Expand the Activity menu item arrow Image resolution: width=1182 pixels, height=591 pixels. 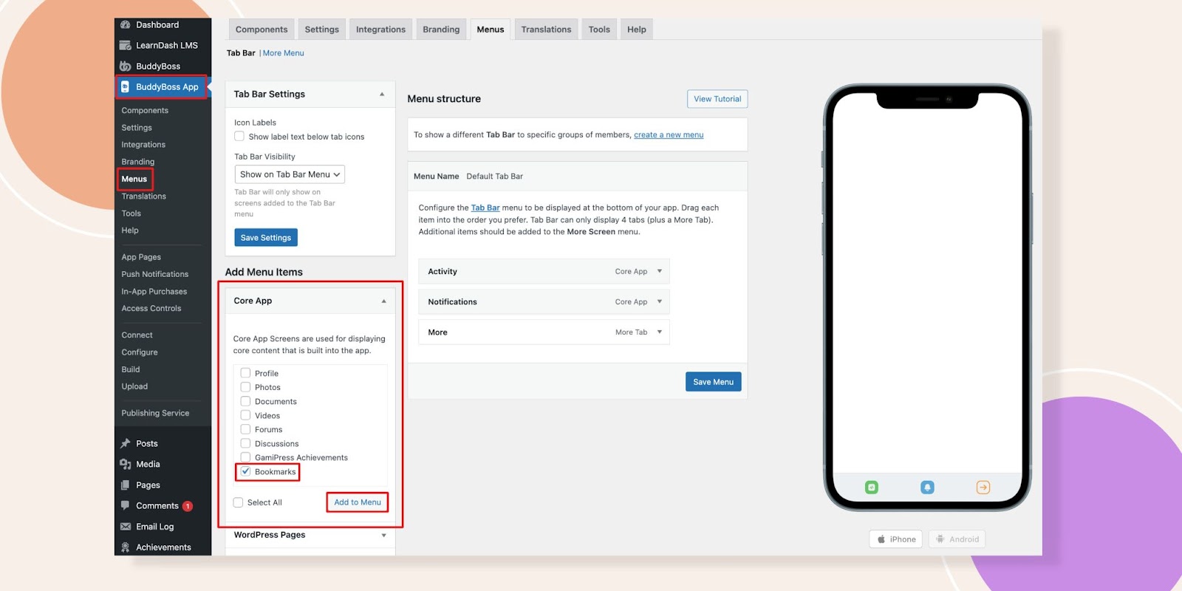tap(660, 271)
